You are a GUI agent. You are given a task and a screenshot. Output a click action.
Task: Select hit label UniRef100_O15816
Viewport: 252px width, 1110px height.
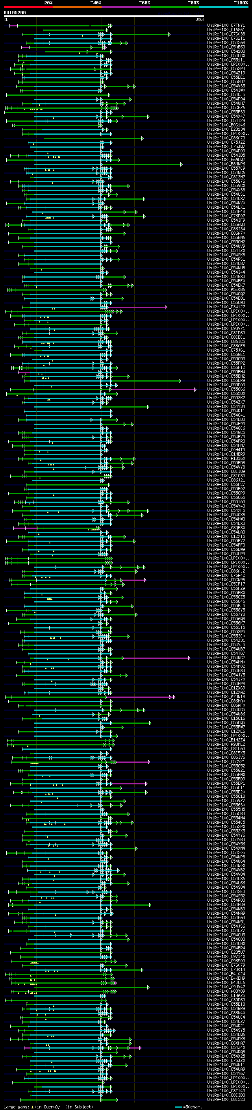click(226, 718)
